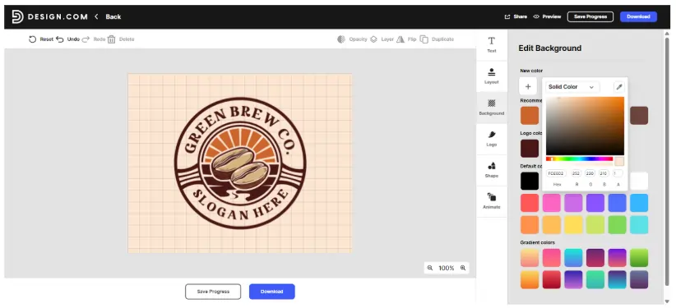Choose the brown recommended color swatch

[639, 116]
